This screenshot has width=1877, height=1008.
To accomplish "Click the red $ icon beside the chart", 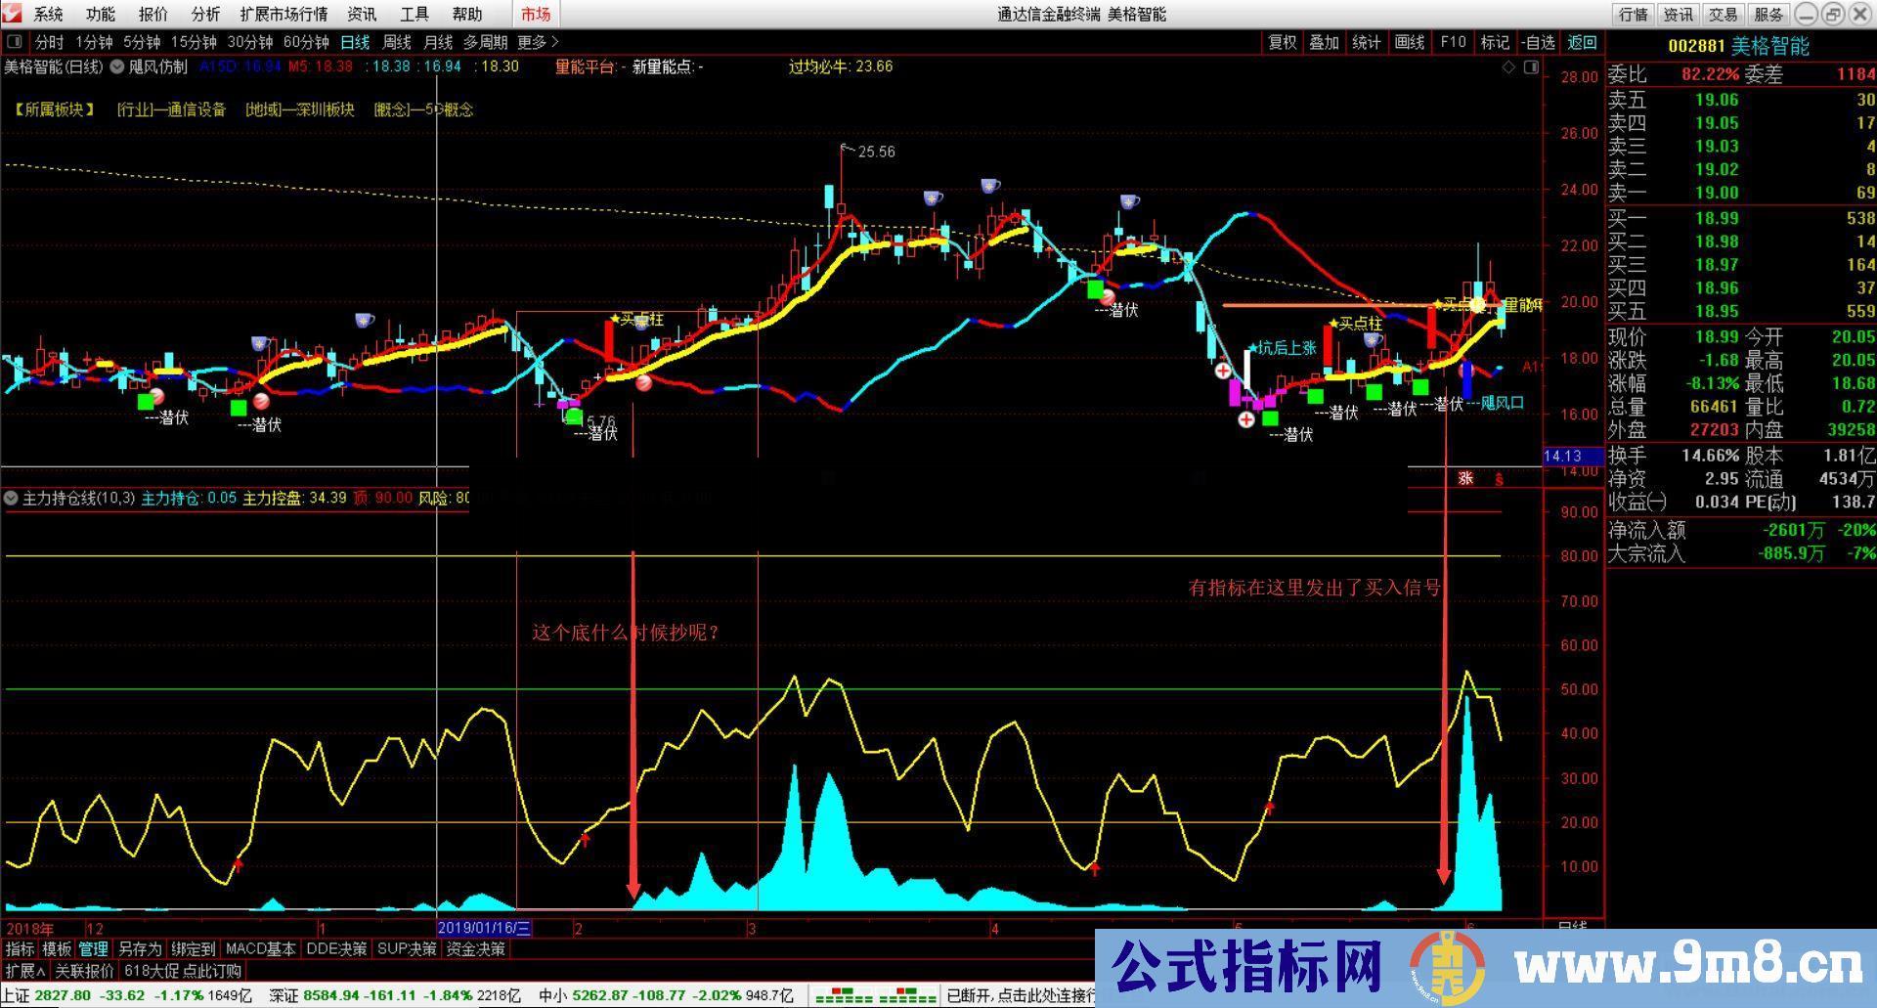I will click(x=1499, y=478).
